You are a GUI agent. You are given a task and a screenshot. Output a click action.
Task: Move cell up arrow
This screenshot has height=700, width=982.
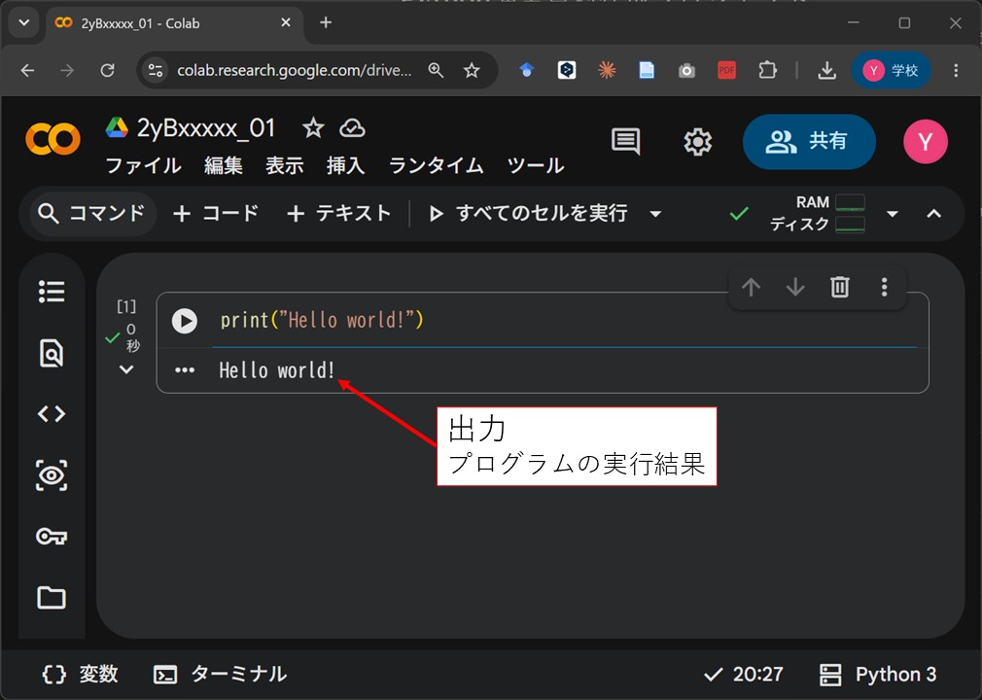(x=751, y=288)
